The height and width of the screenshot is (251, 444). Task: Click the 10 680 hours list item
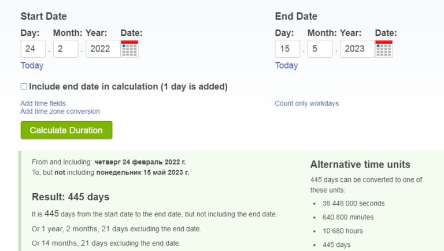point(343,231)
